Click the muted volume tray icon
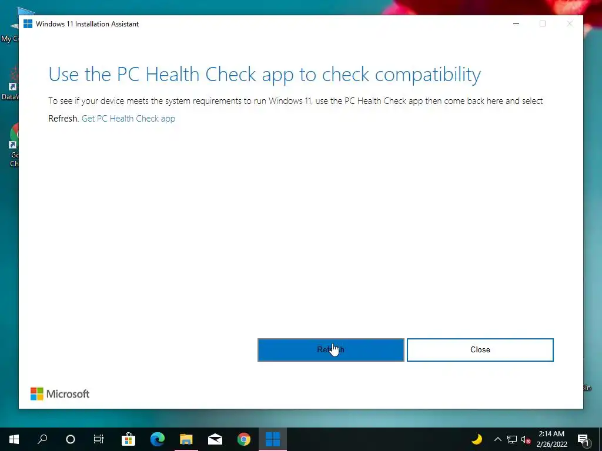This screenshot has width=602, height=451. 526,439
